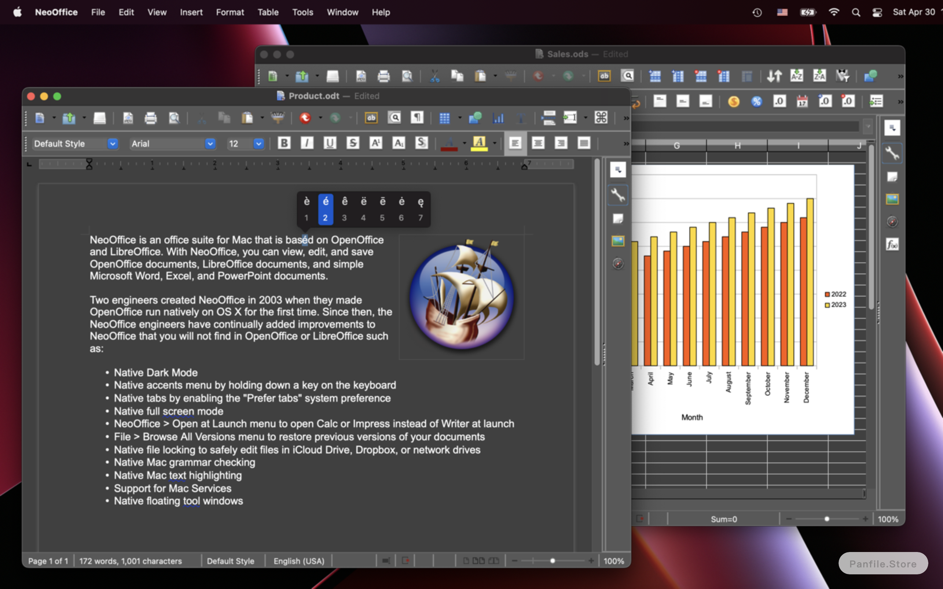Expand the highlighting color dropdown arrow
This screenshot has width=943, height=589.
click(495, 143)
